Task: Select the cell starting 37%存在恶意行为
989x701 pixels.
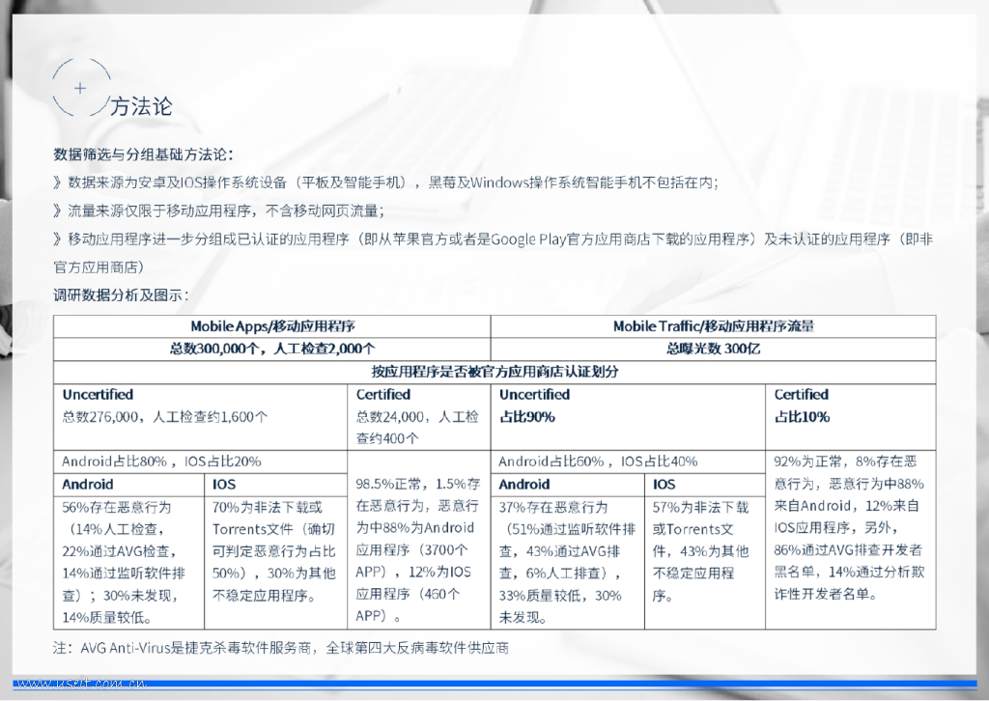Action: [568, 562]
